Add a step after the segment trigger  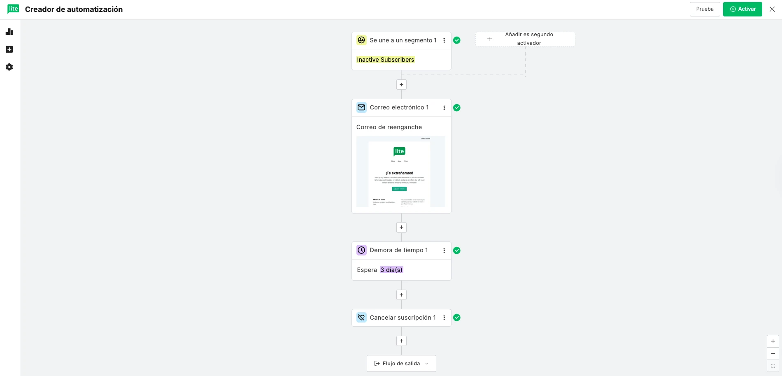401,85
